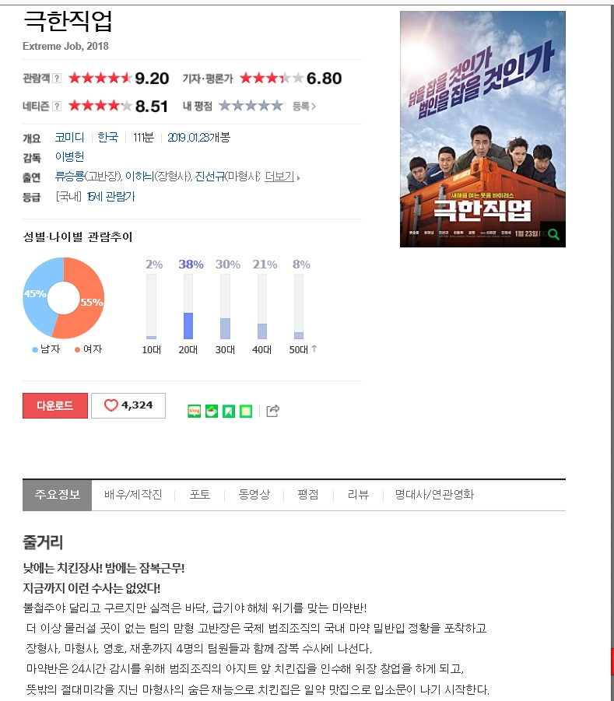Screen dimensions: 614x701
Task: Click the green bookmark share icon
Action: pos(229,411)
